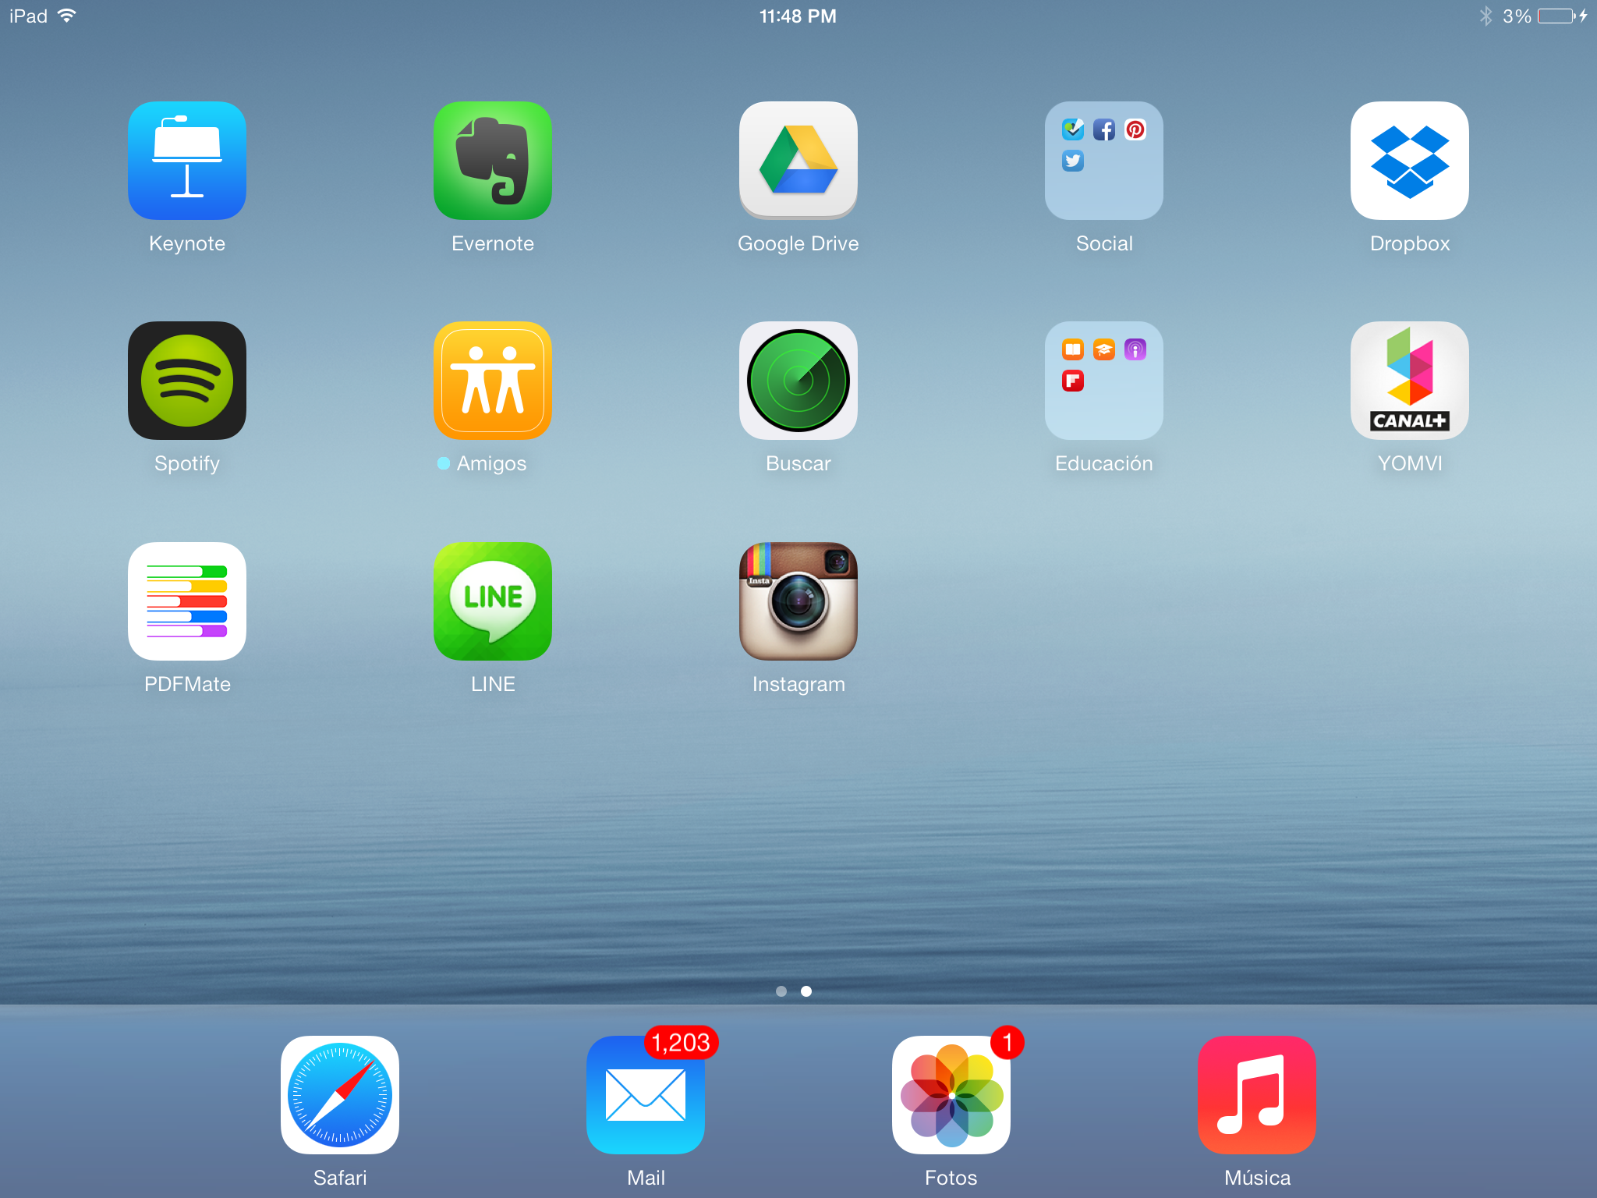The width and height of the screenshot is (1597, 1198).
Task: Tap the 11:48 PM clock
Action: click(x=798, y=16)
